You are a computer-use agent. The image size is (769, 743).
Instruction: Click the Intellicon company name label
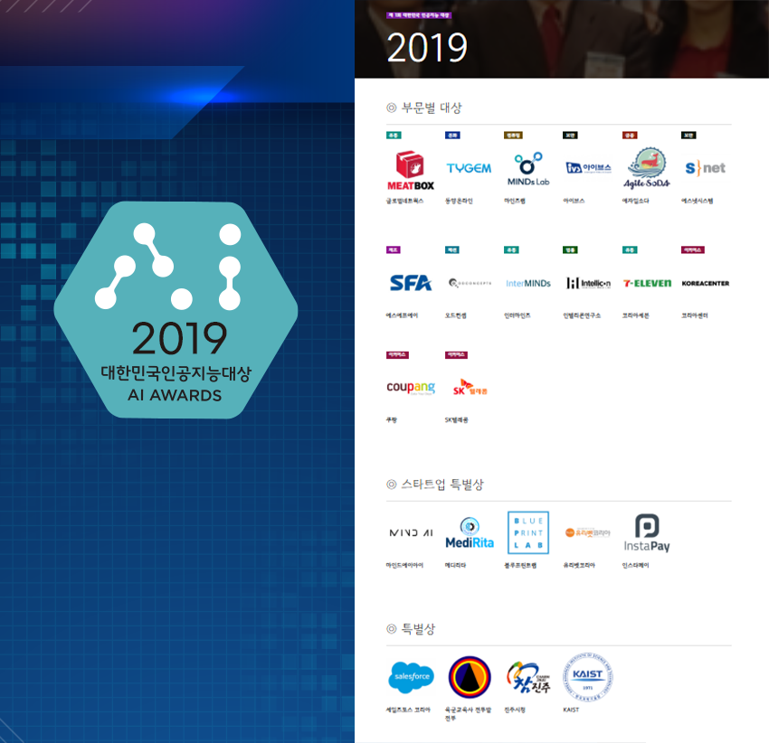tap(582, 315)
